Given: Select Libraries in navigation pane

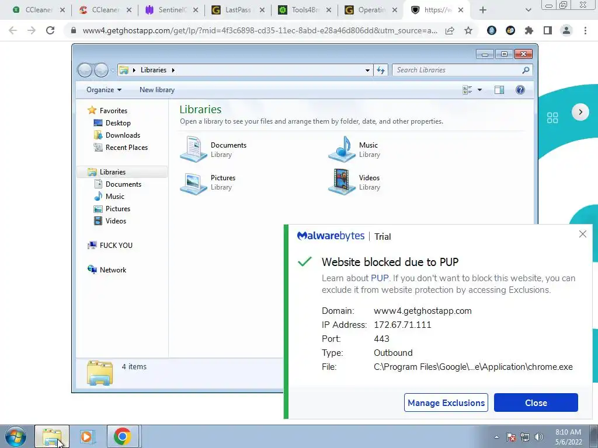Looking at the screenshot, I should click(122, 172).
